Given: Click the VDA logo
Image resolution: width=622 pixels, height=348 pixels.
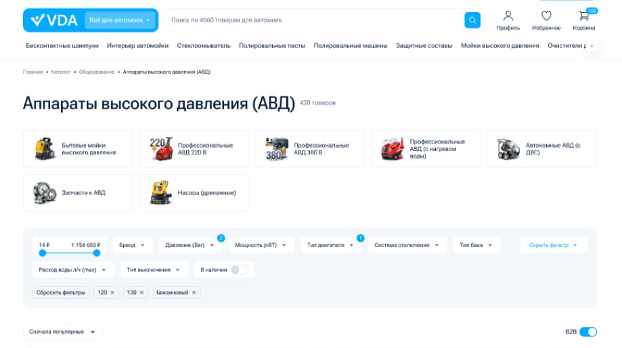Looking at the screenshot, I should [x=54, y=20].
